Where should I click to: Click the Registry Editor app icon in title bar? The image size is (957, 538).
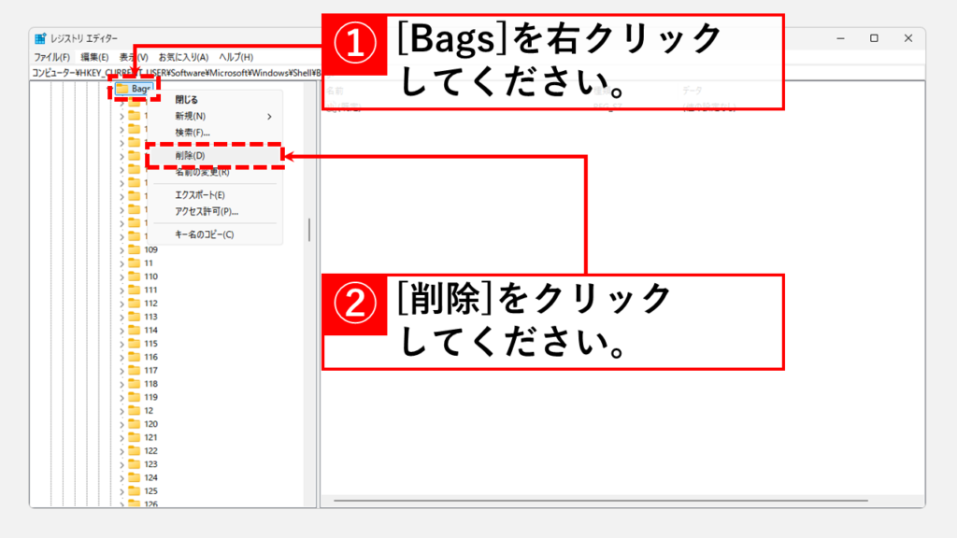click(40, 38)
